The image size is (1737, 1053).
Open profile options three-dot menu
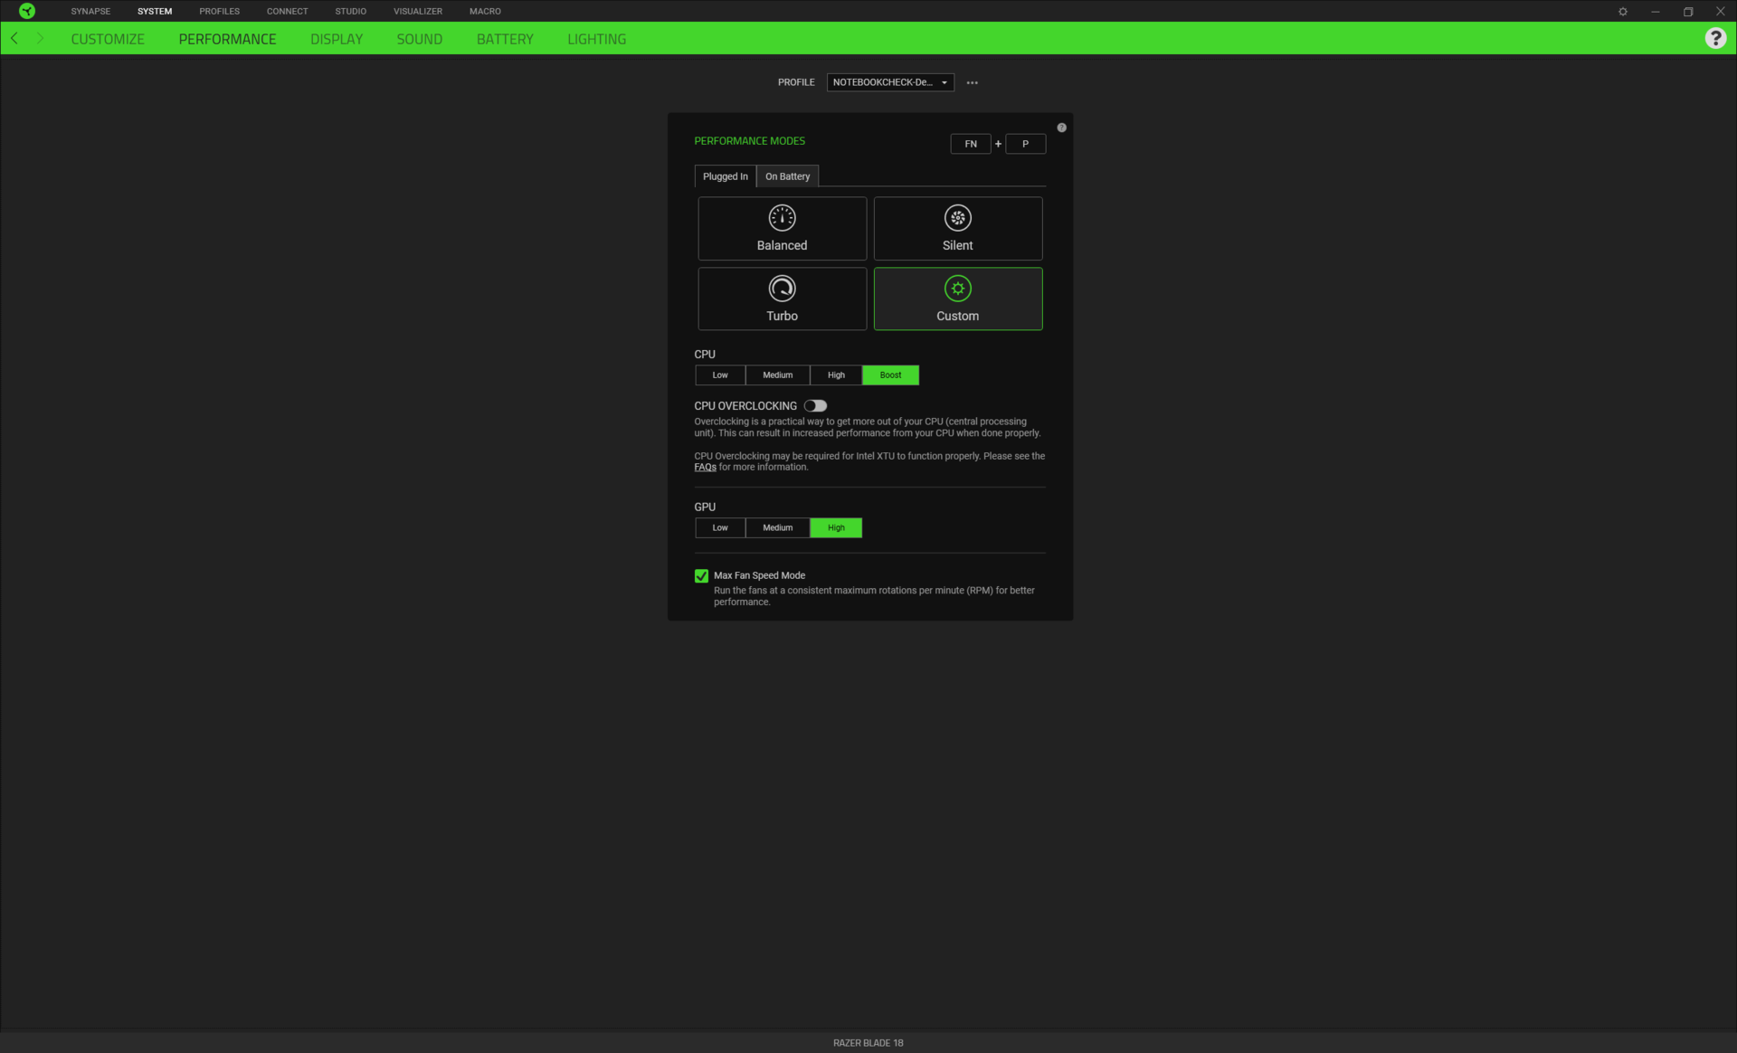(x=972, y=82)
